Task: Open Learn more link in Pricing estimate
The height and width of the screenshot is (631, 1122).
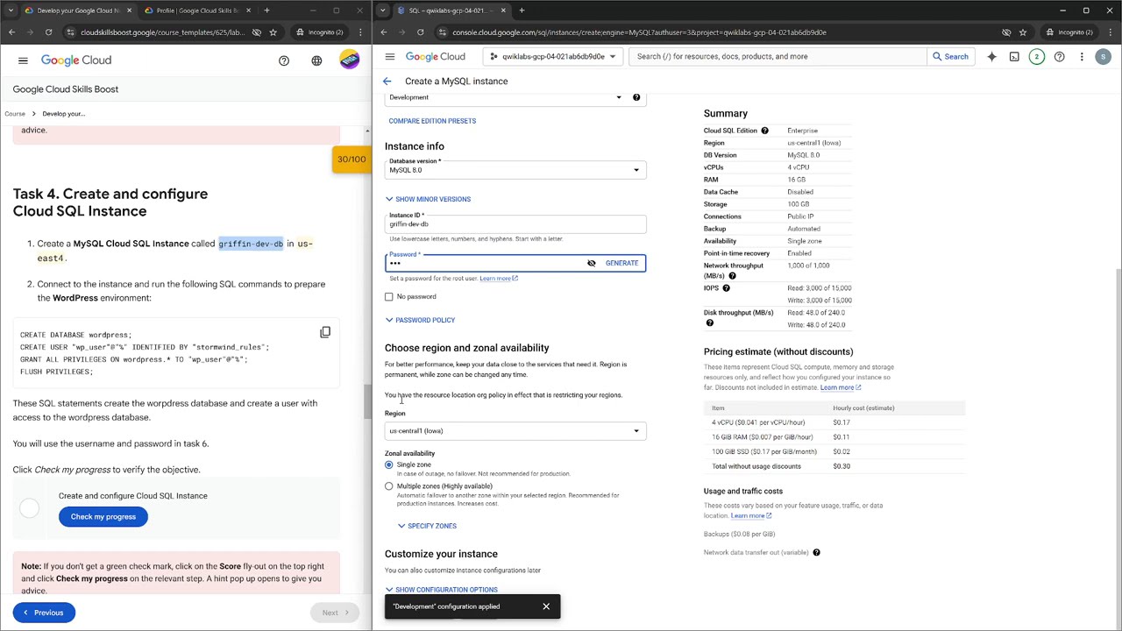Action: [840, 387]
